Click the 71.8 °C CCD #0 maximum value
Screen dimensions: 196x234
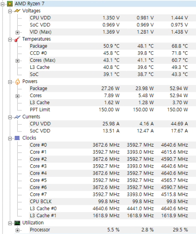tap(180, 53)
